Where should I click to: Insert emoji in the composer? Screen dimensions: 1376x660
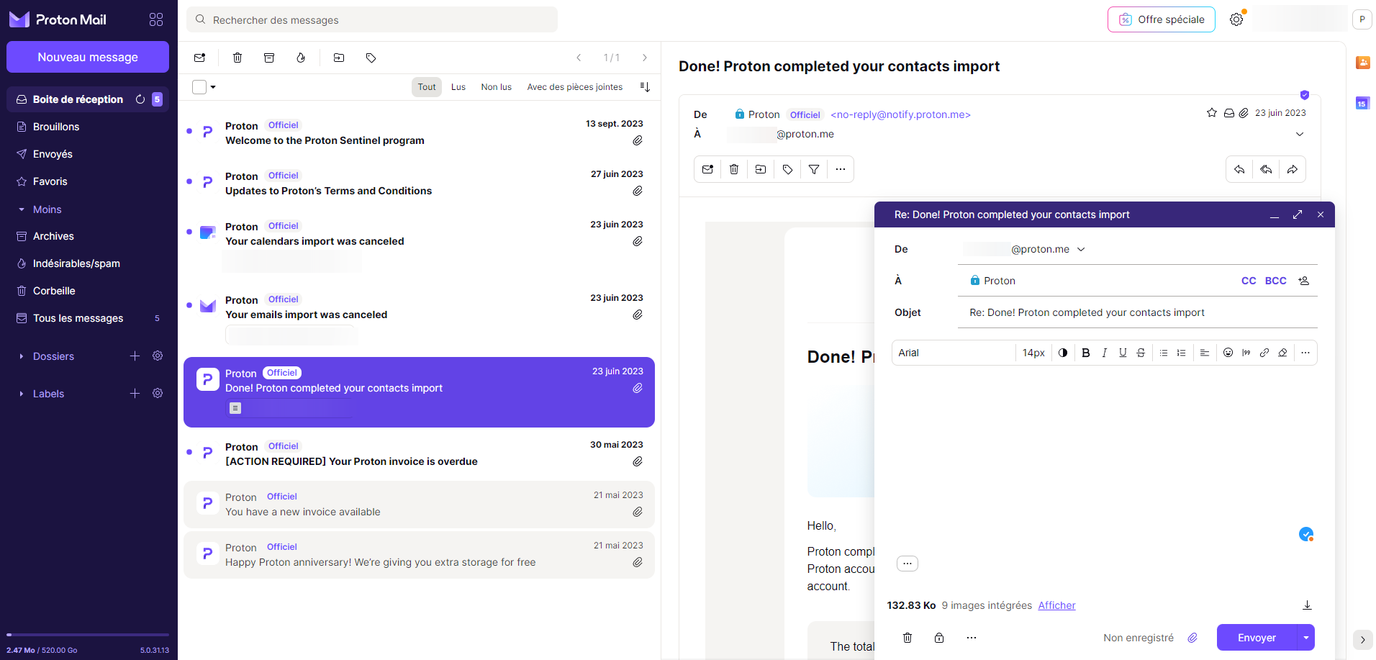point(1228,353)
